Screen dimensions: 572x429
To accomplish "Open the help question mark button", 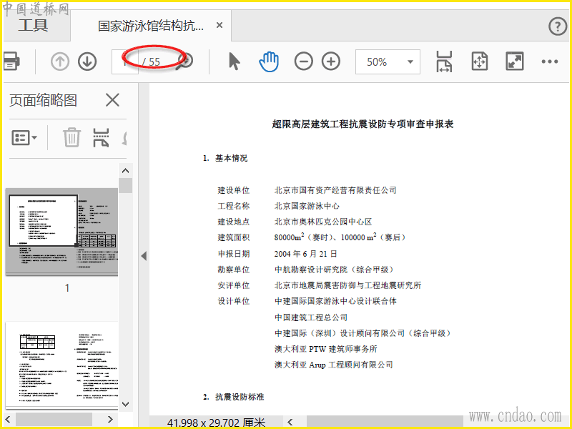I will [558, 26].
